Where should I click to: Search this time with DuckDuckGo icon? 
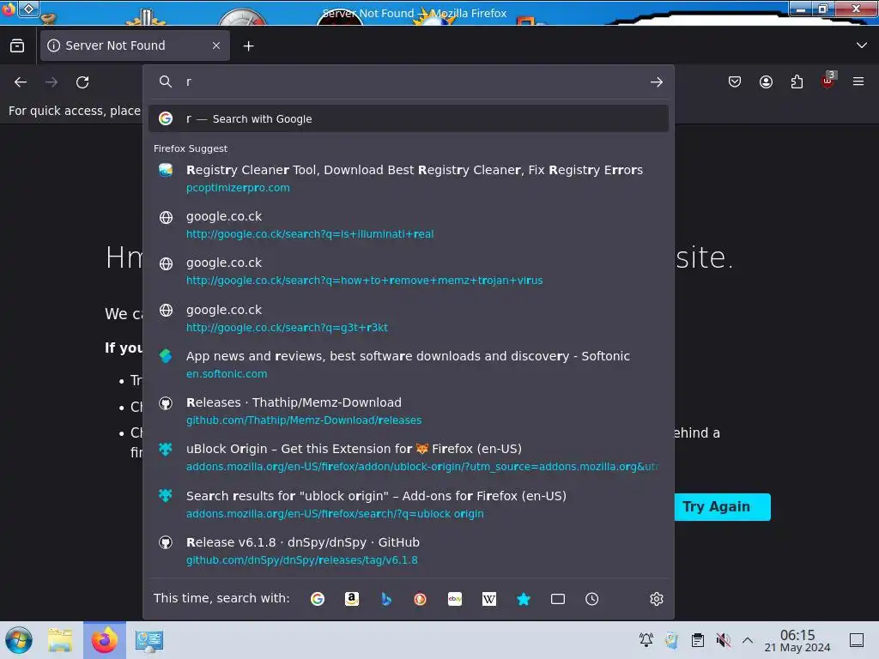point(420,599)
